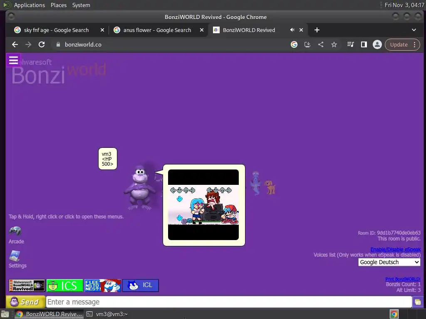The height and width of the screenshot is (319, 426).
Task: Switch to sky fnf age Google Search tab
Action: [x=56, y=30]
